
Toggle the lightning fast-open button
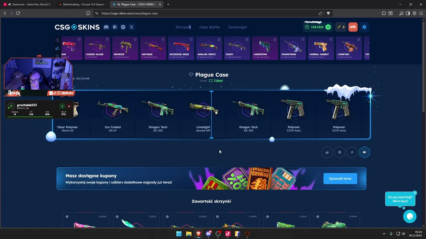(x=352, y=152)
